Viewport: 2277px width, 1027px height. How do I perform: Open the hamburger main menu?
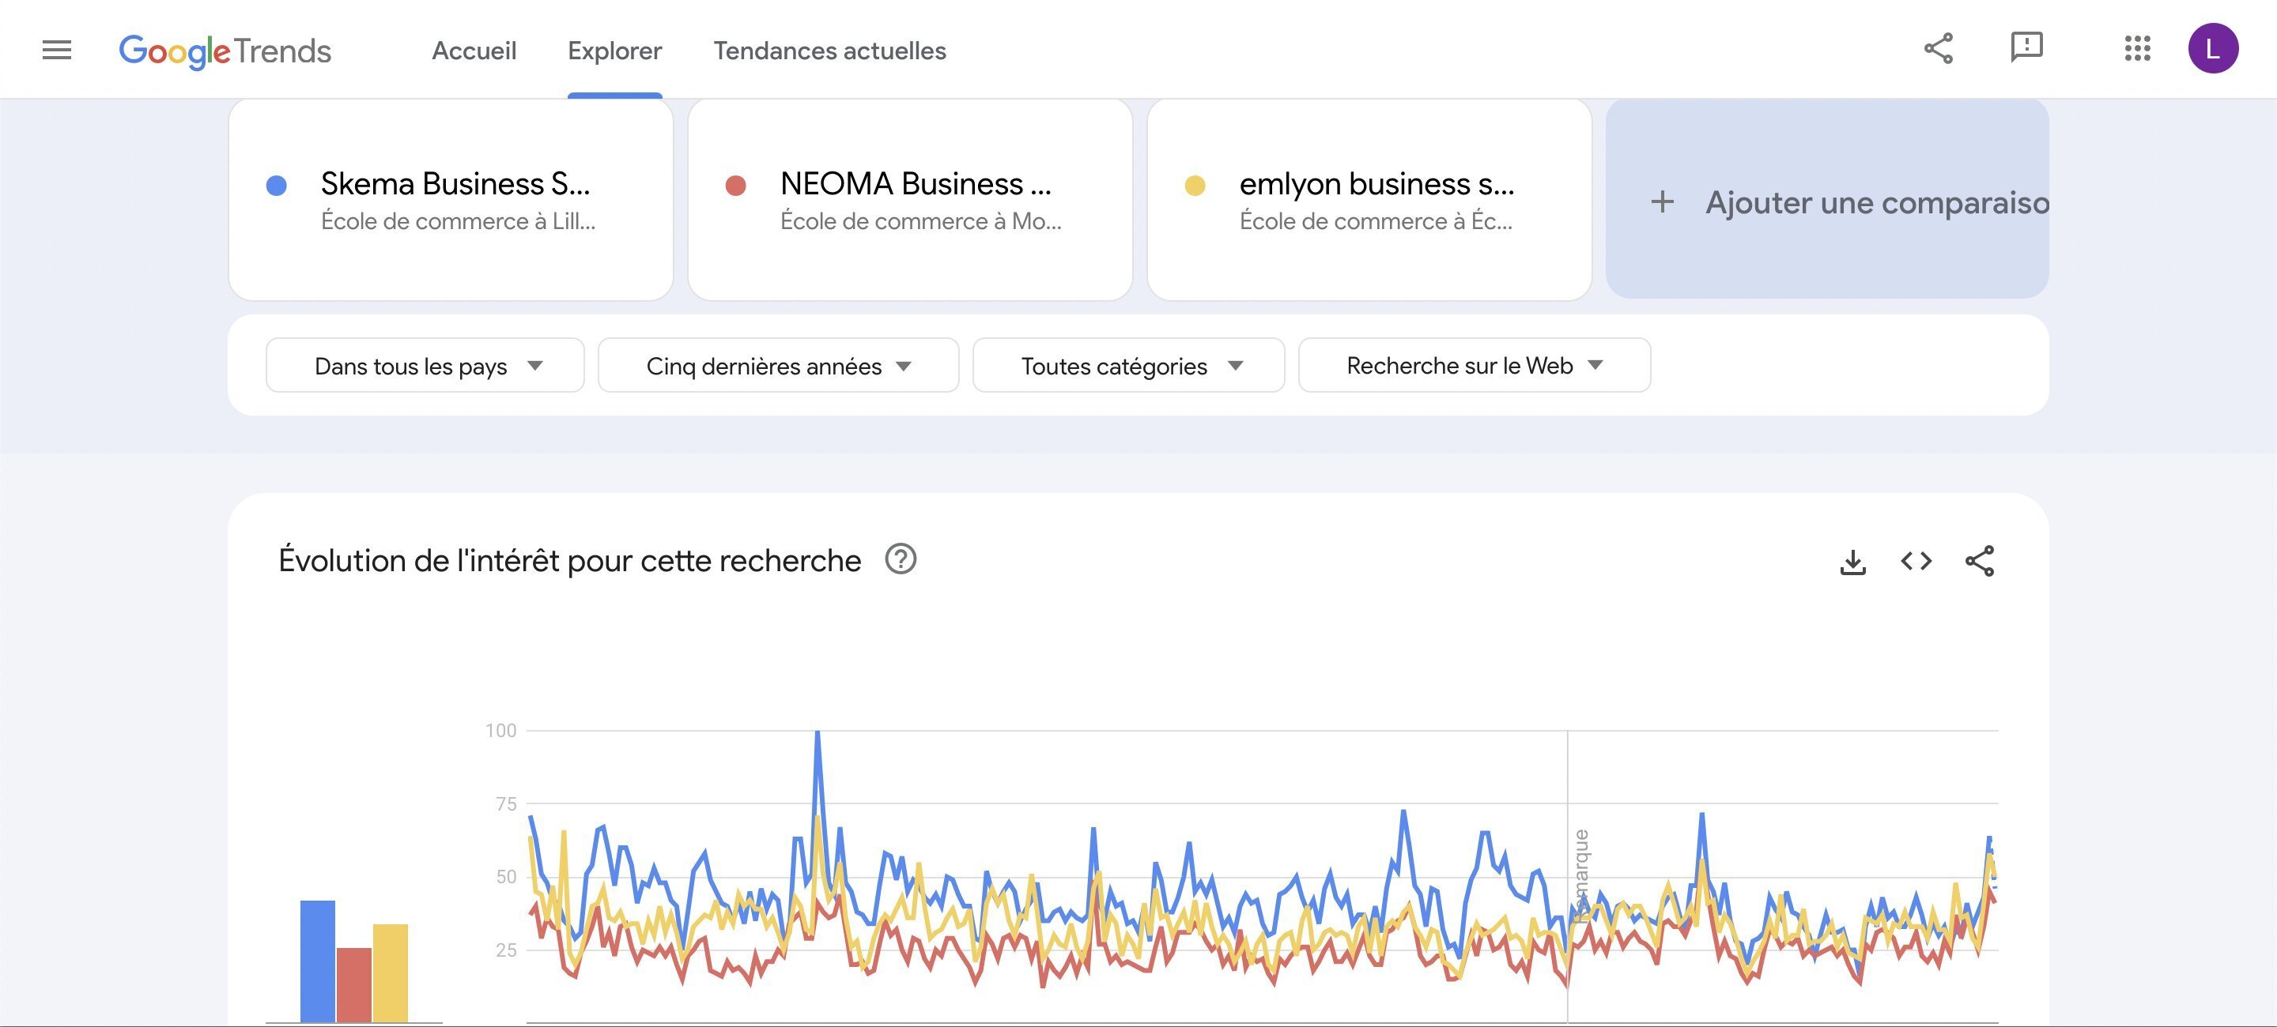tap(57, 51)
